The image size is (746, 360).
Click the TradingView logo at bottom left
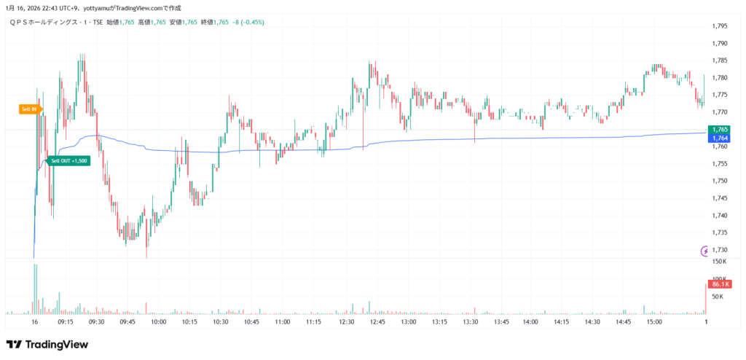pyautogui.click(x=47, y=344)
